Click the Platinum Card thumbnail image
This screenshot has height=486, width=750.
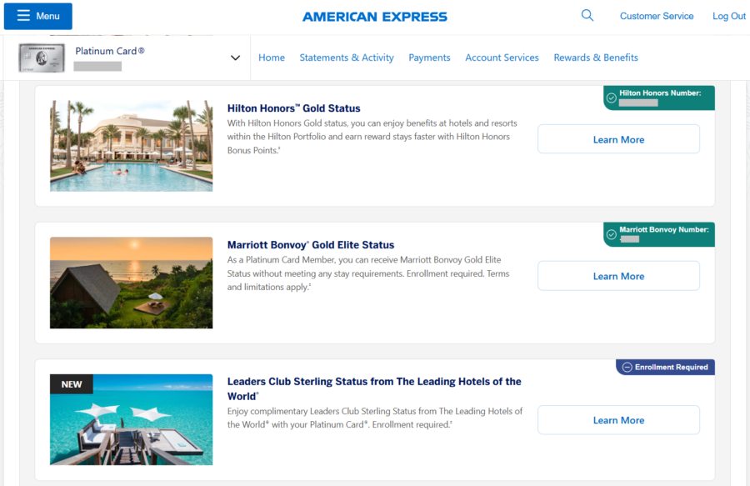(x=41, y=58)
